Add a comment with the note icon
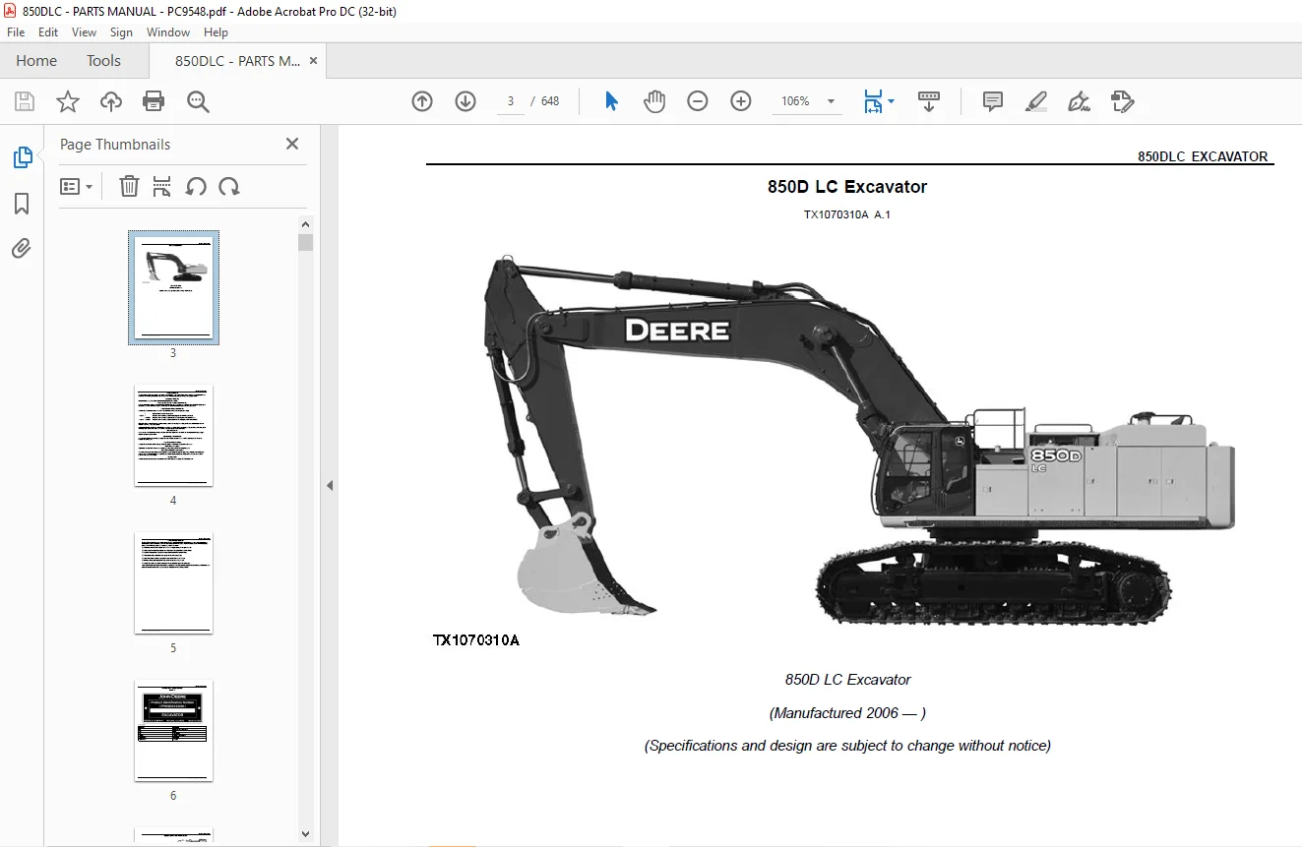 coord(993,101)
